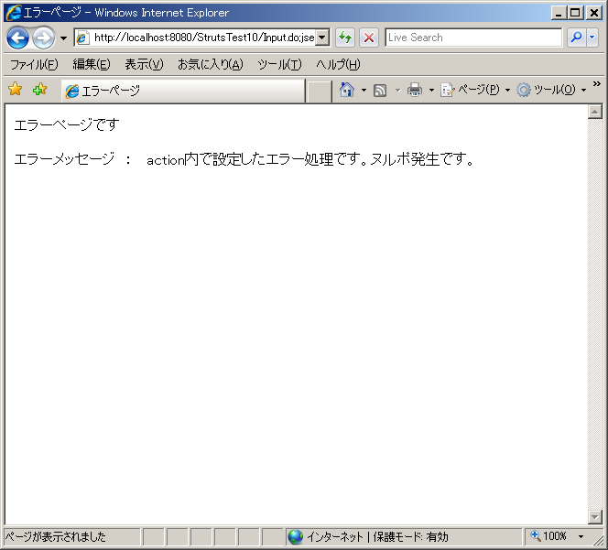The width and height of the screenshot is (608, 550).
Task: Minimize the Internet Explorer window
Action: point(559,13)
